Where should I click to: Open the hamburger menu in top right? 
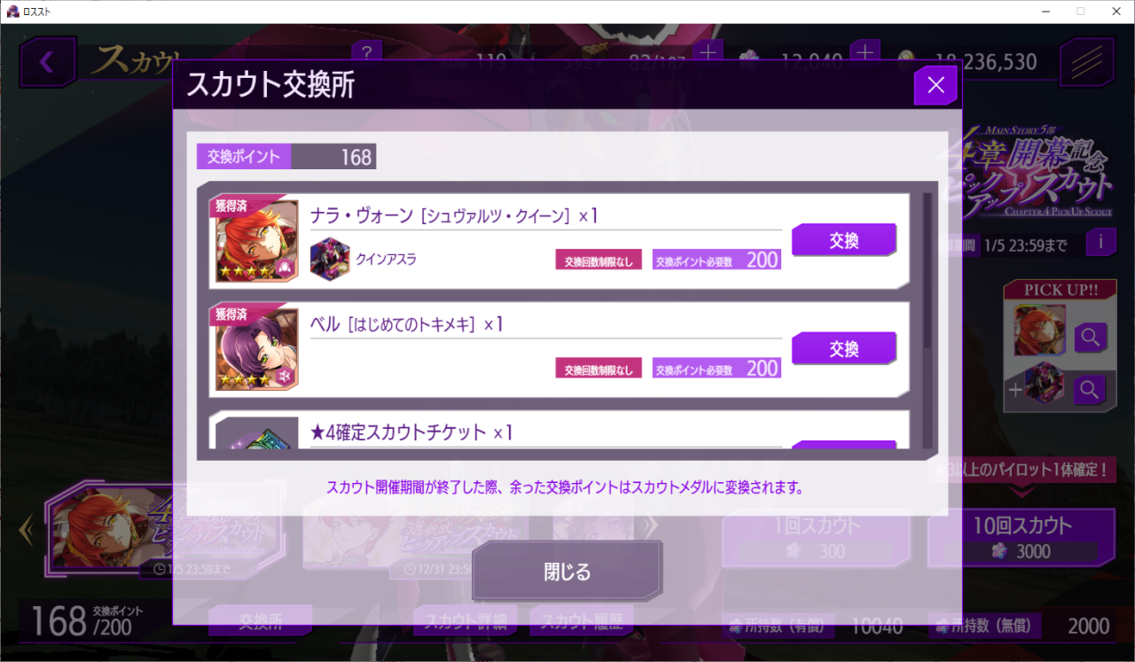coord(1087,62)
